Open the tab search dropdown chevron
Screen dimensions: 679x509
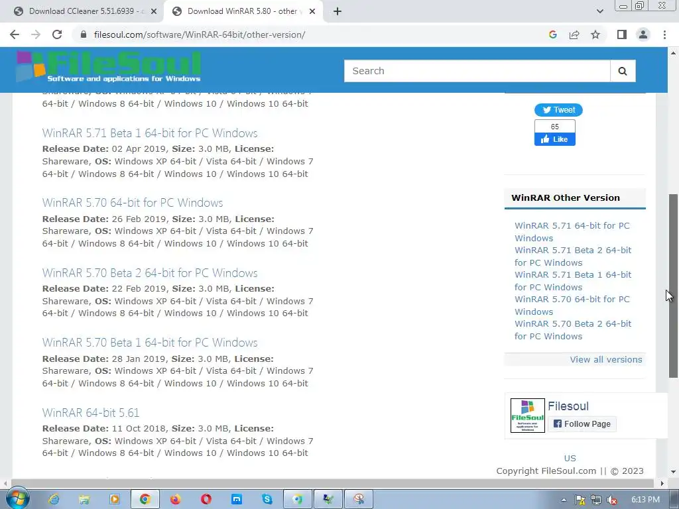(599, 11)
